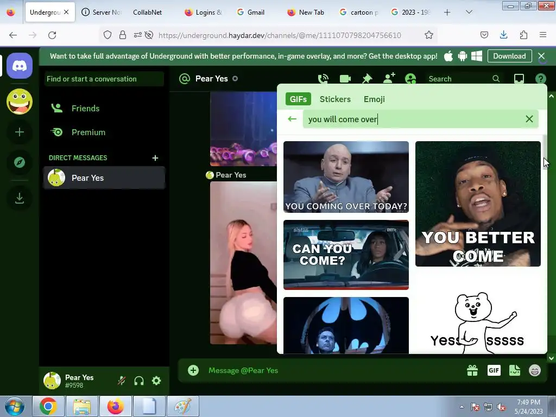Click the site security lock icon
The height and width of the screenshot is (417, 556).
(x=123, y=35)
